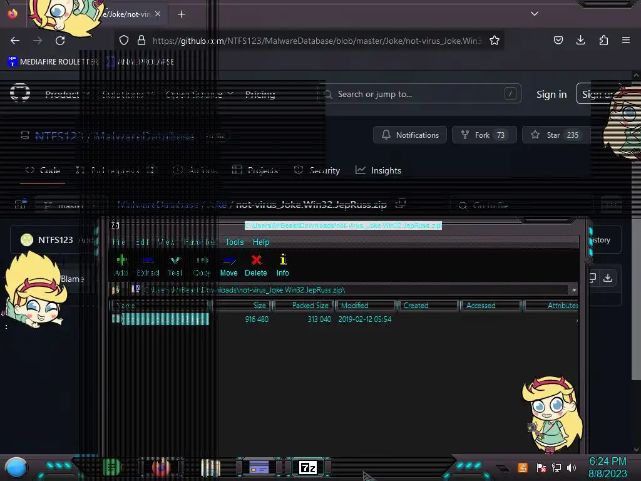Click the network tray icon

pos(556,467)
